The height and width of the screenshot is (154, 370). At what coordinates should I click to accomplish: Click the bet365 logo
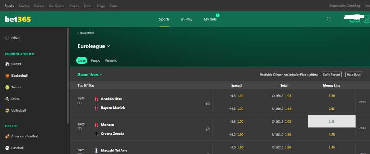18,19
